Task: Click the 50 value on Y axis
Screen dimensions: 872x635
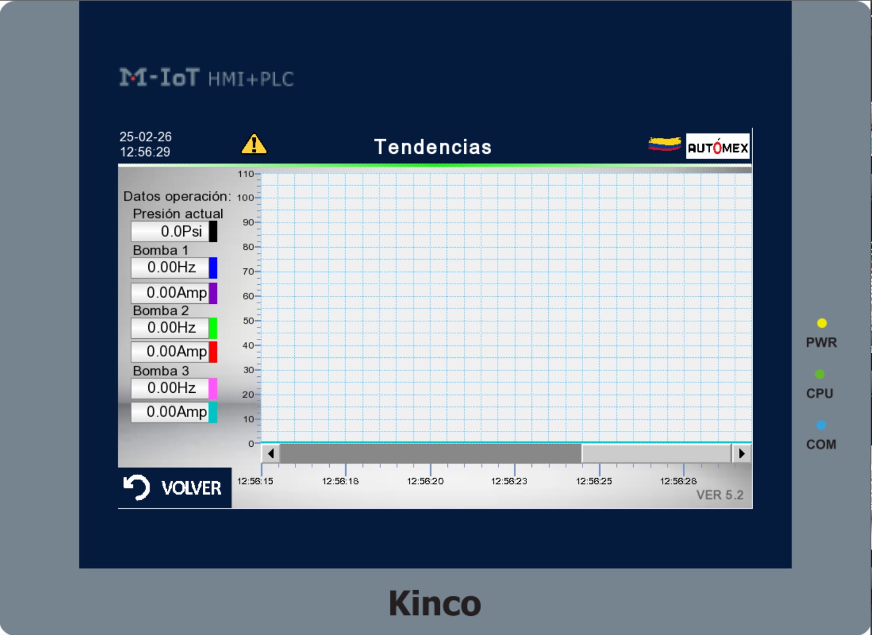Action: tap(248, 321)
